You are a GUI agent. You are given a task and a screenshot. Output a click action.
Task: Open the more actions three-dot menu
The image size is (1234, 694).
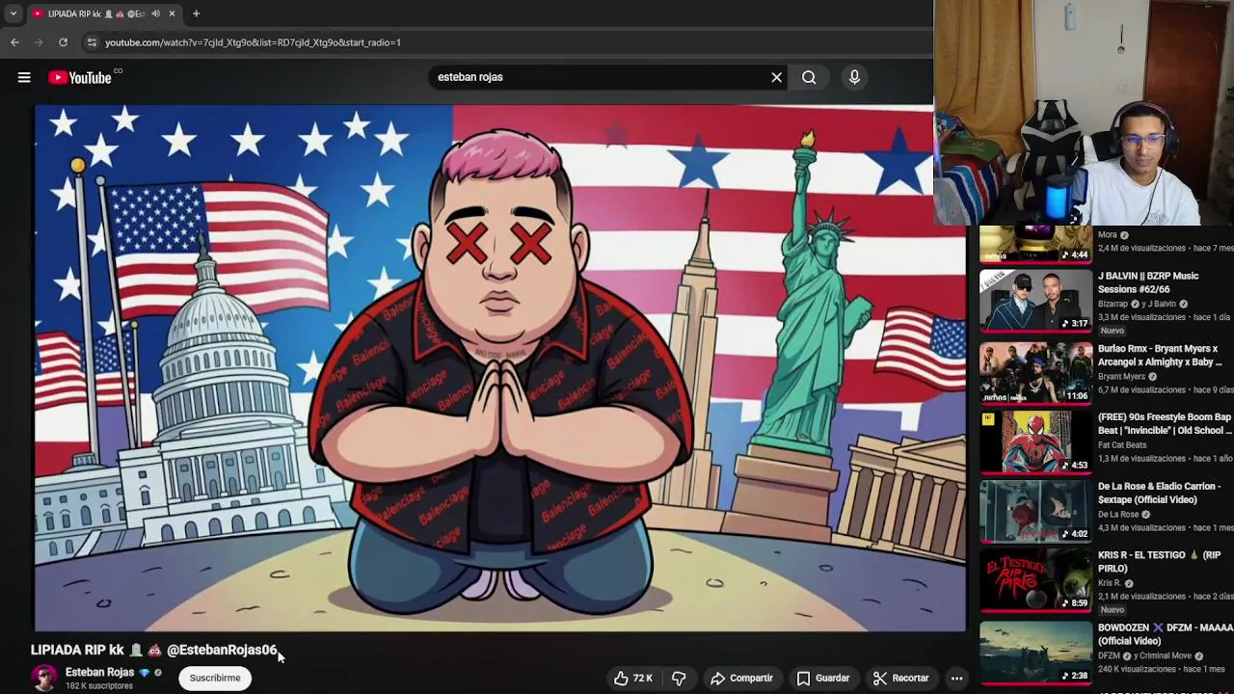pyautogui.click(x=956, y=679)
